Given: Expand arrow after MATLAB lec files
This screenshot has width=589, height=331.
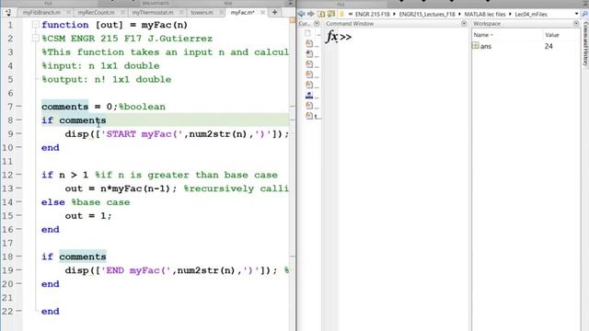Looking at the screenshot, I should (x=510, y=14).
